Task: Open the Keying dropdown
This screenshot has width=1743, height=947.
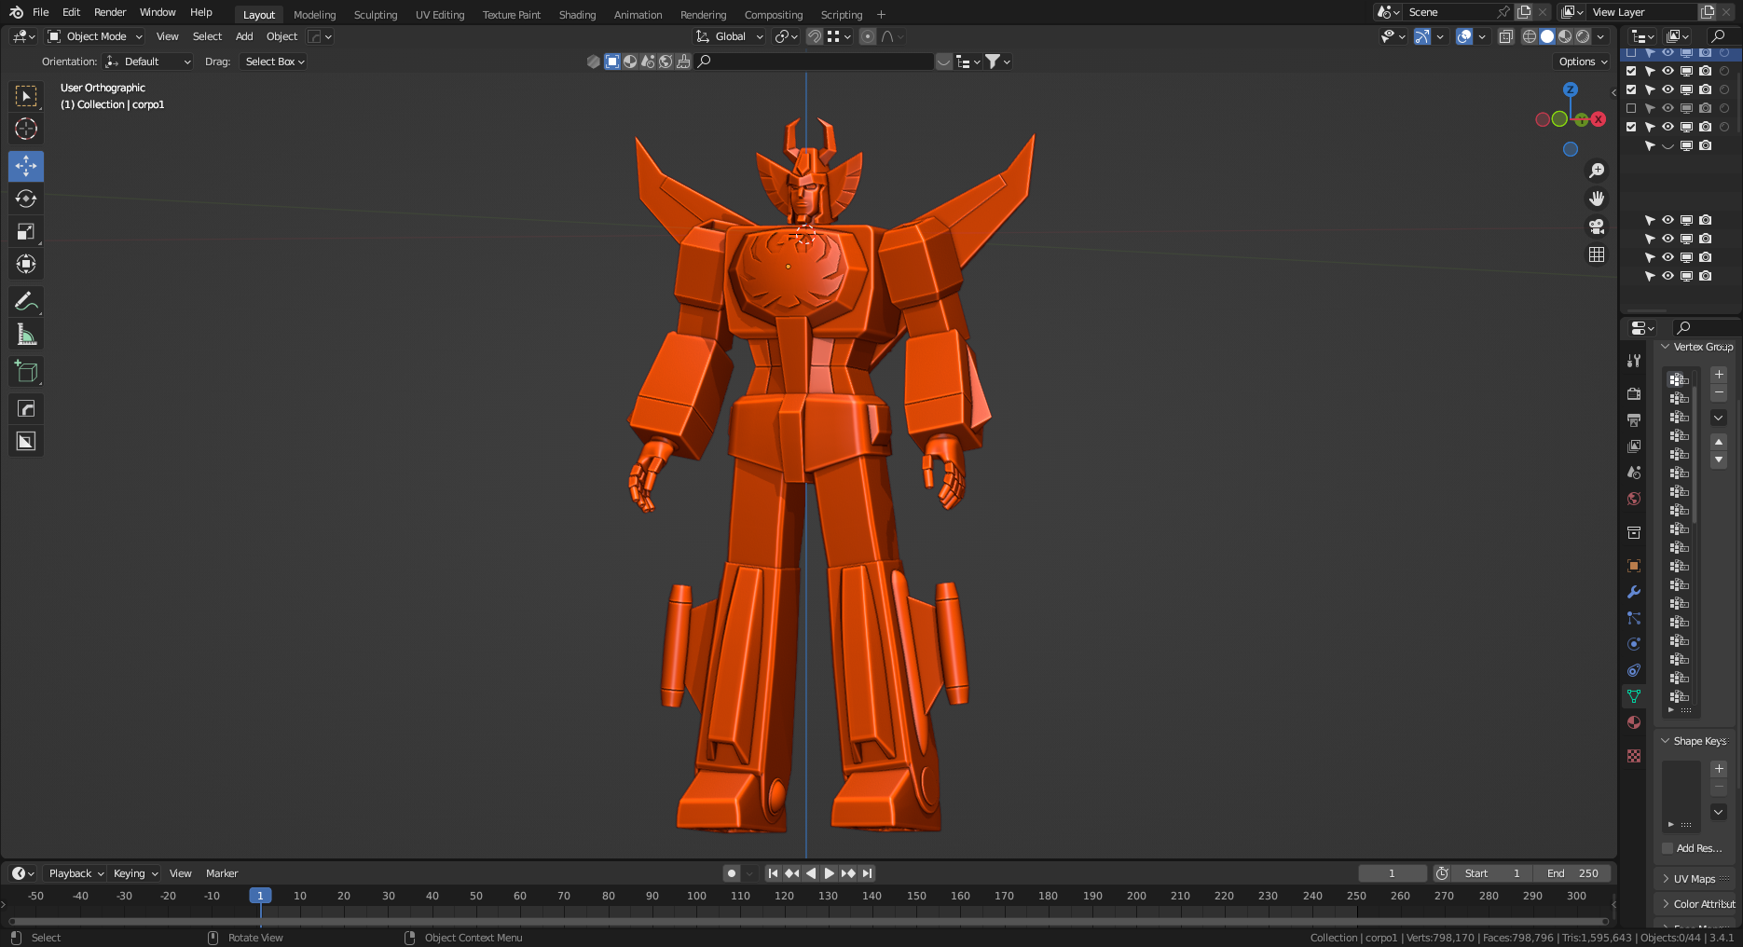Action: [x=135, y=873]
